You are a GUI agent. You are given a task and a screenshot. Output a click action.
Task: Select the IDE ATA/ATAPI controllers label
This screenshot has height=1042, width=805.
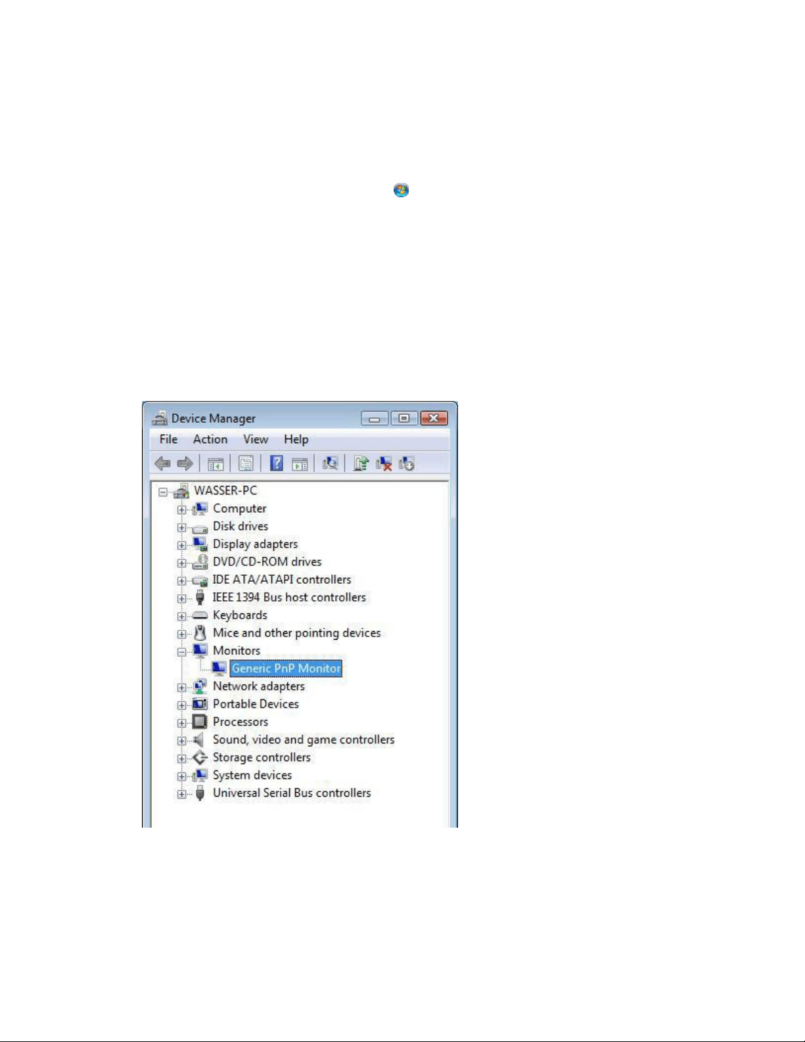tap(282, 580)
